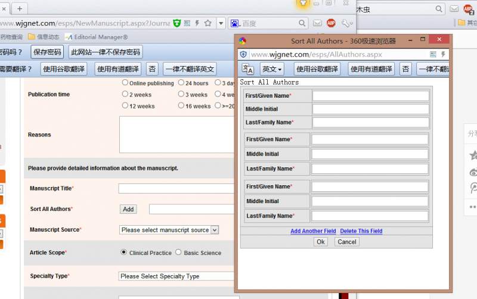Click Cancel button in Sort All Authors popup
Viewport: 477px width, 299px height.
347,242
